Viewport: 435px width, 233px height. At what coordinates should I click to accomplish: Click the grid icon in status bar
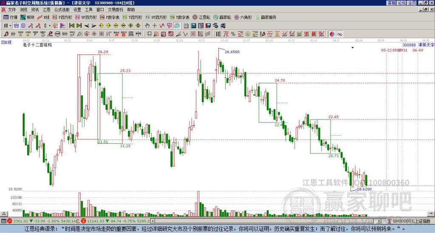tap(3, 221)
